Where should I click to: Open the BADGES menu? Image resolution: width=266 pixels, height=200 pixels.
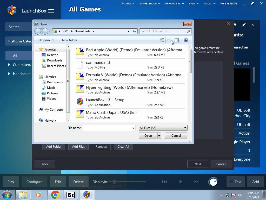[128, 3]
